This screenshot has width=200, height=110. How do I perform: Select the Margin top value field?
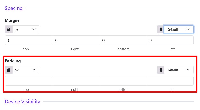click(x=29, y=41)
